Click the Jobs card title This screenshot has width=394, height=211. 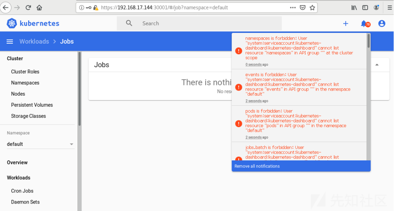(x=102, y=65)
